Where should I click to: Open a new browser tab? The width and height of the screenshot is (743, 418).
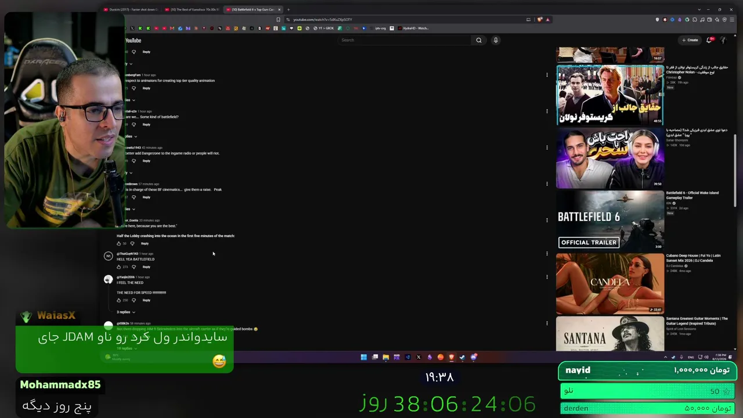click(x=288, y=9)
